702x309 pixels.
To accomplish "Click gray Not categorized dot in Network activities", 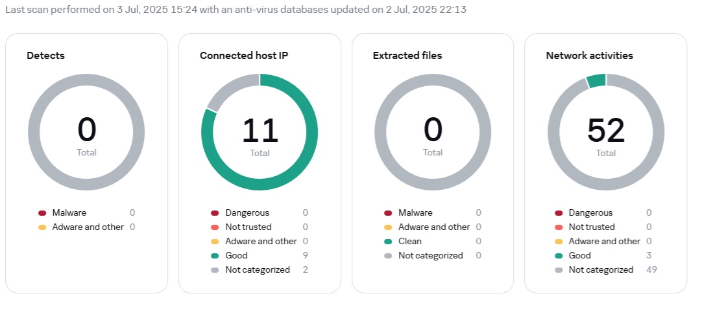I will (559, 270).
